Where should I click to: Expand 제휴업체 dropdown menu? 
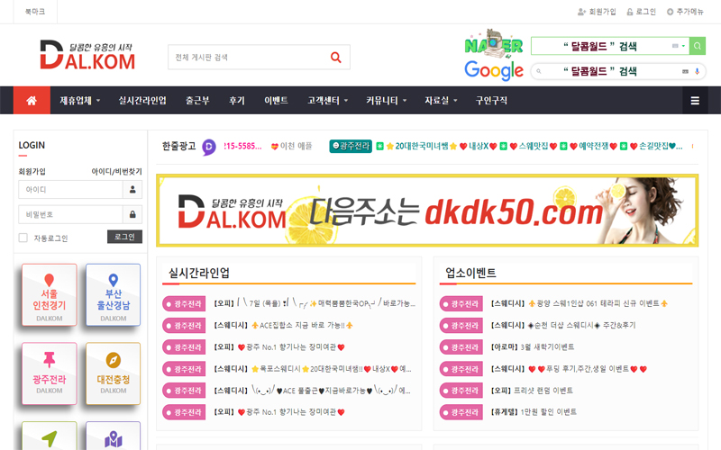(80, 100)
